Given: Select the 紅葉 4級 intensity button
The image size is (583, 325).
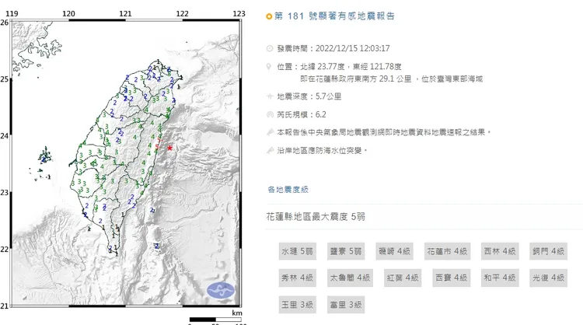Looking at the screenshot, I should (x=403, y=278).
